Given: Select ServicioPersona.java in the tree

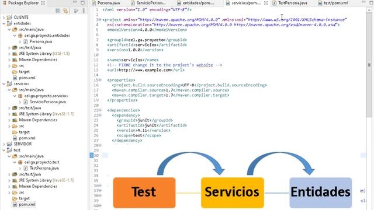Looking at the screenshot, I should pyautogui.click(x=48, y=102).
